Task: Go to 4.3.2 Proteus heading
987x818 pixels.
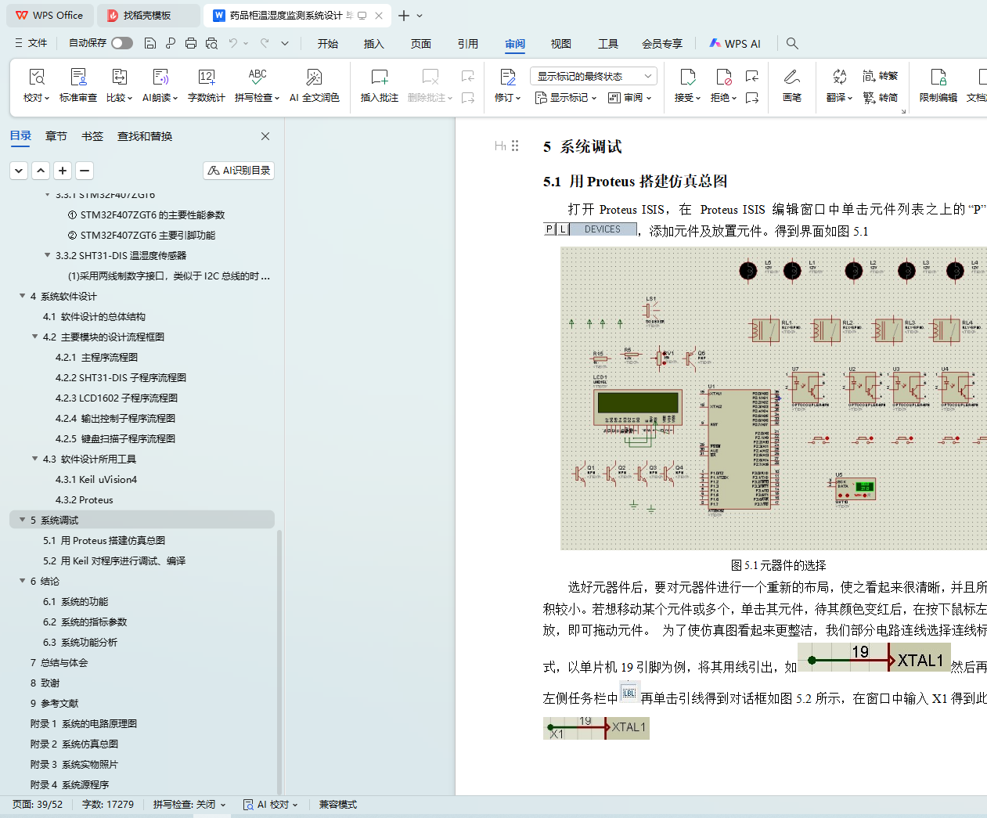Action: click(x=85, y=499)
